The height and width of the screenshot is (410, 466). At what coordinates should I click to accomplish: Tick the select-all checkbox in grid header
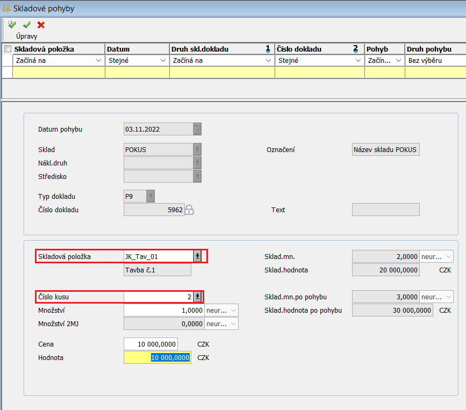pos(8,49)
